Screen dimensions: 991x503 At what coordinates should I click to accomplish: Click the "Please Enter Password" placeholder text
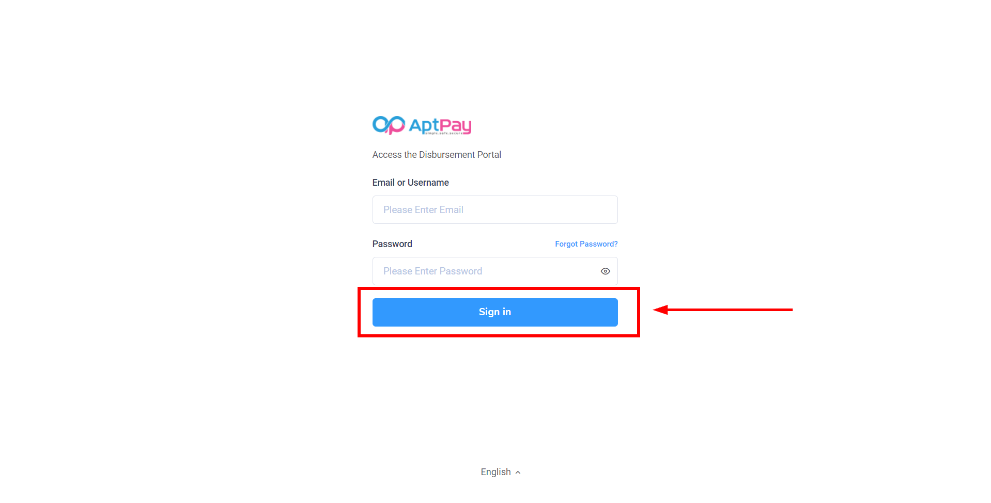coord(432,271)
